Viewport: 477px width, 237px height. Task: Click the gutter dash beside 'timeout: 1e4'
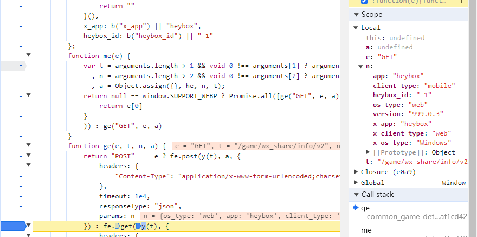[21, 196]
